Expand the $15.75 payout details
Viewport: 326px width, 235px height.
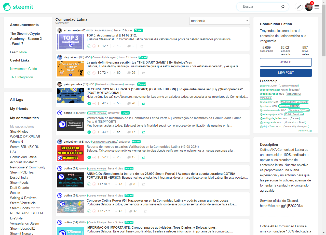pyautogui.click(x=104, y=211)
